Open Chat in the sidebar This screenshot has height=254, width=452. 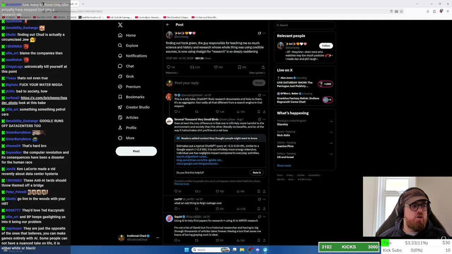coord(126,66)
